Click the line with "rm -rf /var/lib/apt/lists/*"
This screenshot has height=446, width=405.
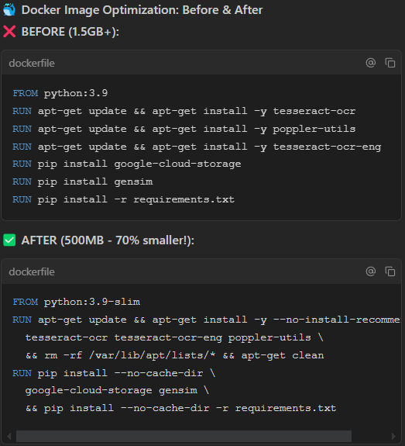tap(175, 355)
